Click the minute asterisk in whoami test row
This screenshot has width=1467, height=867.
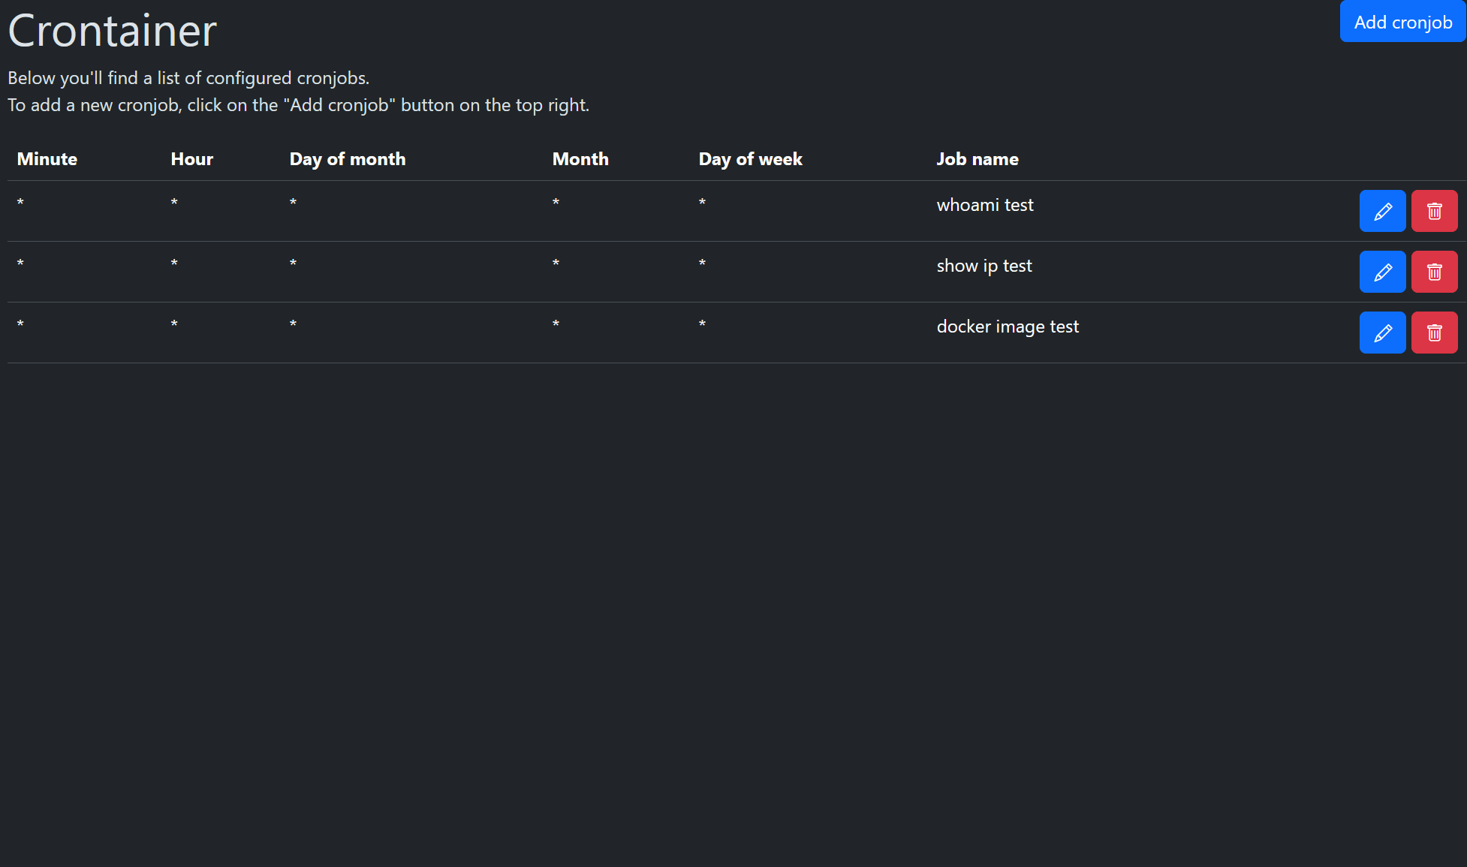point(20,203)
